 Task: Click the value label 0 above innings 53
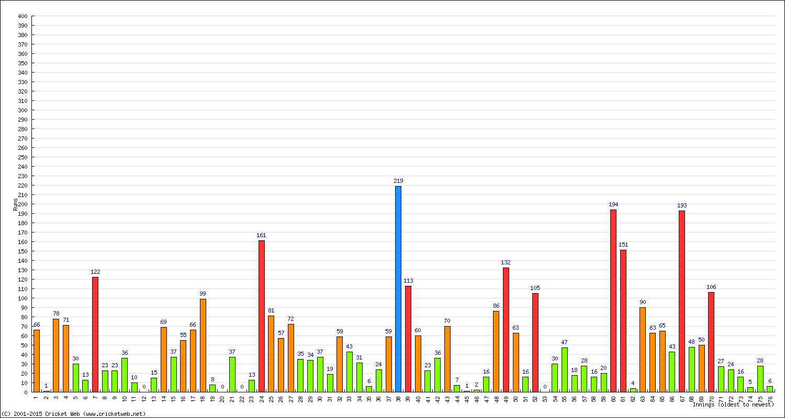click(x=545, y=387)
